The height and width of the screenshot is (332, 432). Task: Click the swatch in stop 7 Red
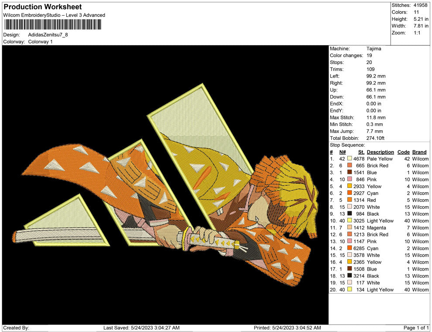pyautogui.click(x=350, y=200)
